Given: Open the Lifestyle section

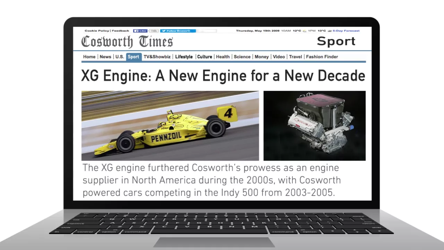Looking at the screenshot, I should point(184,57).
